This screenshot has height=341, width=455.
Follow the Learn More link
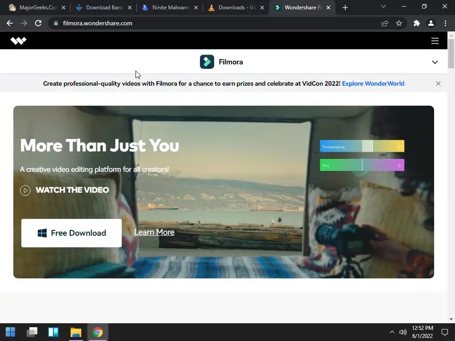click(x=154, y=232)
